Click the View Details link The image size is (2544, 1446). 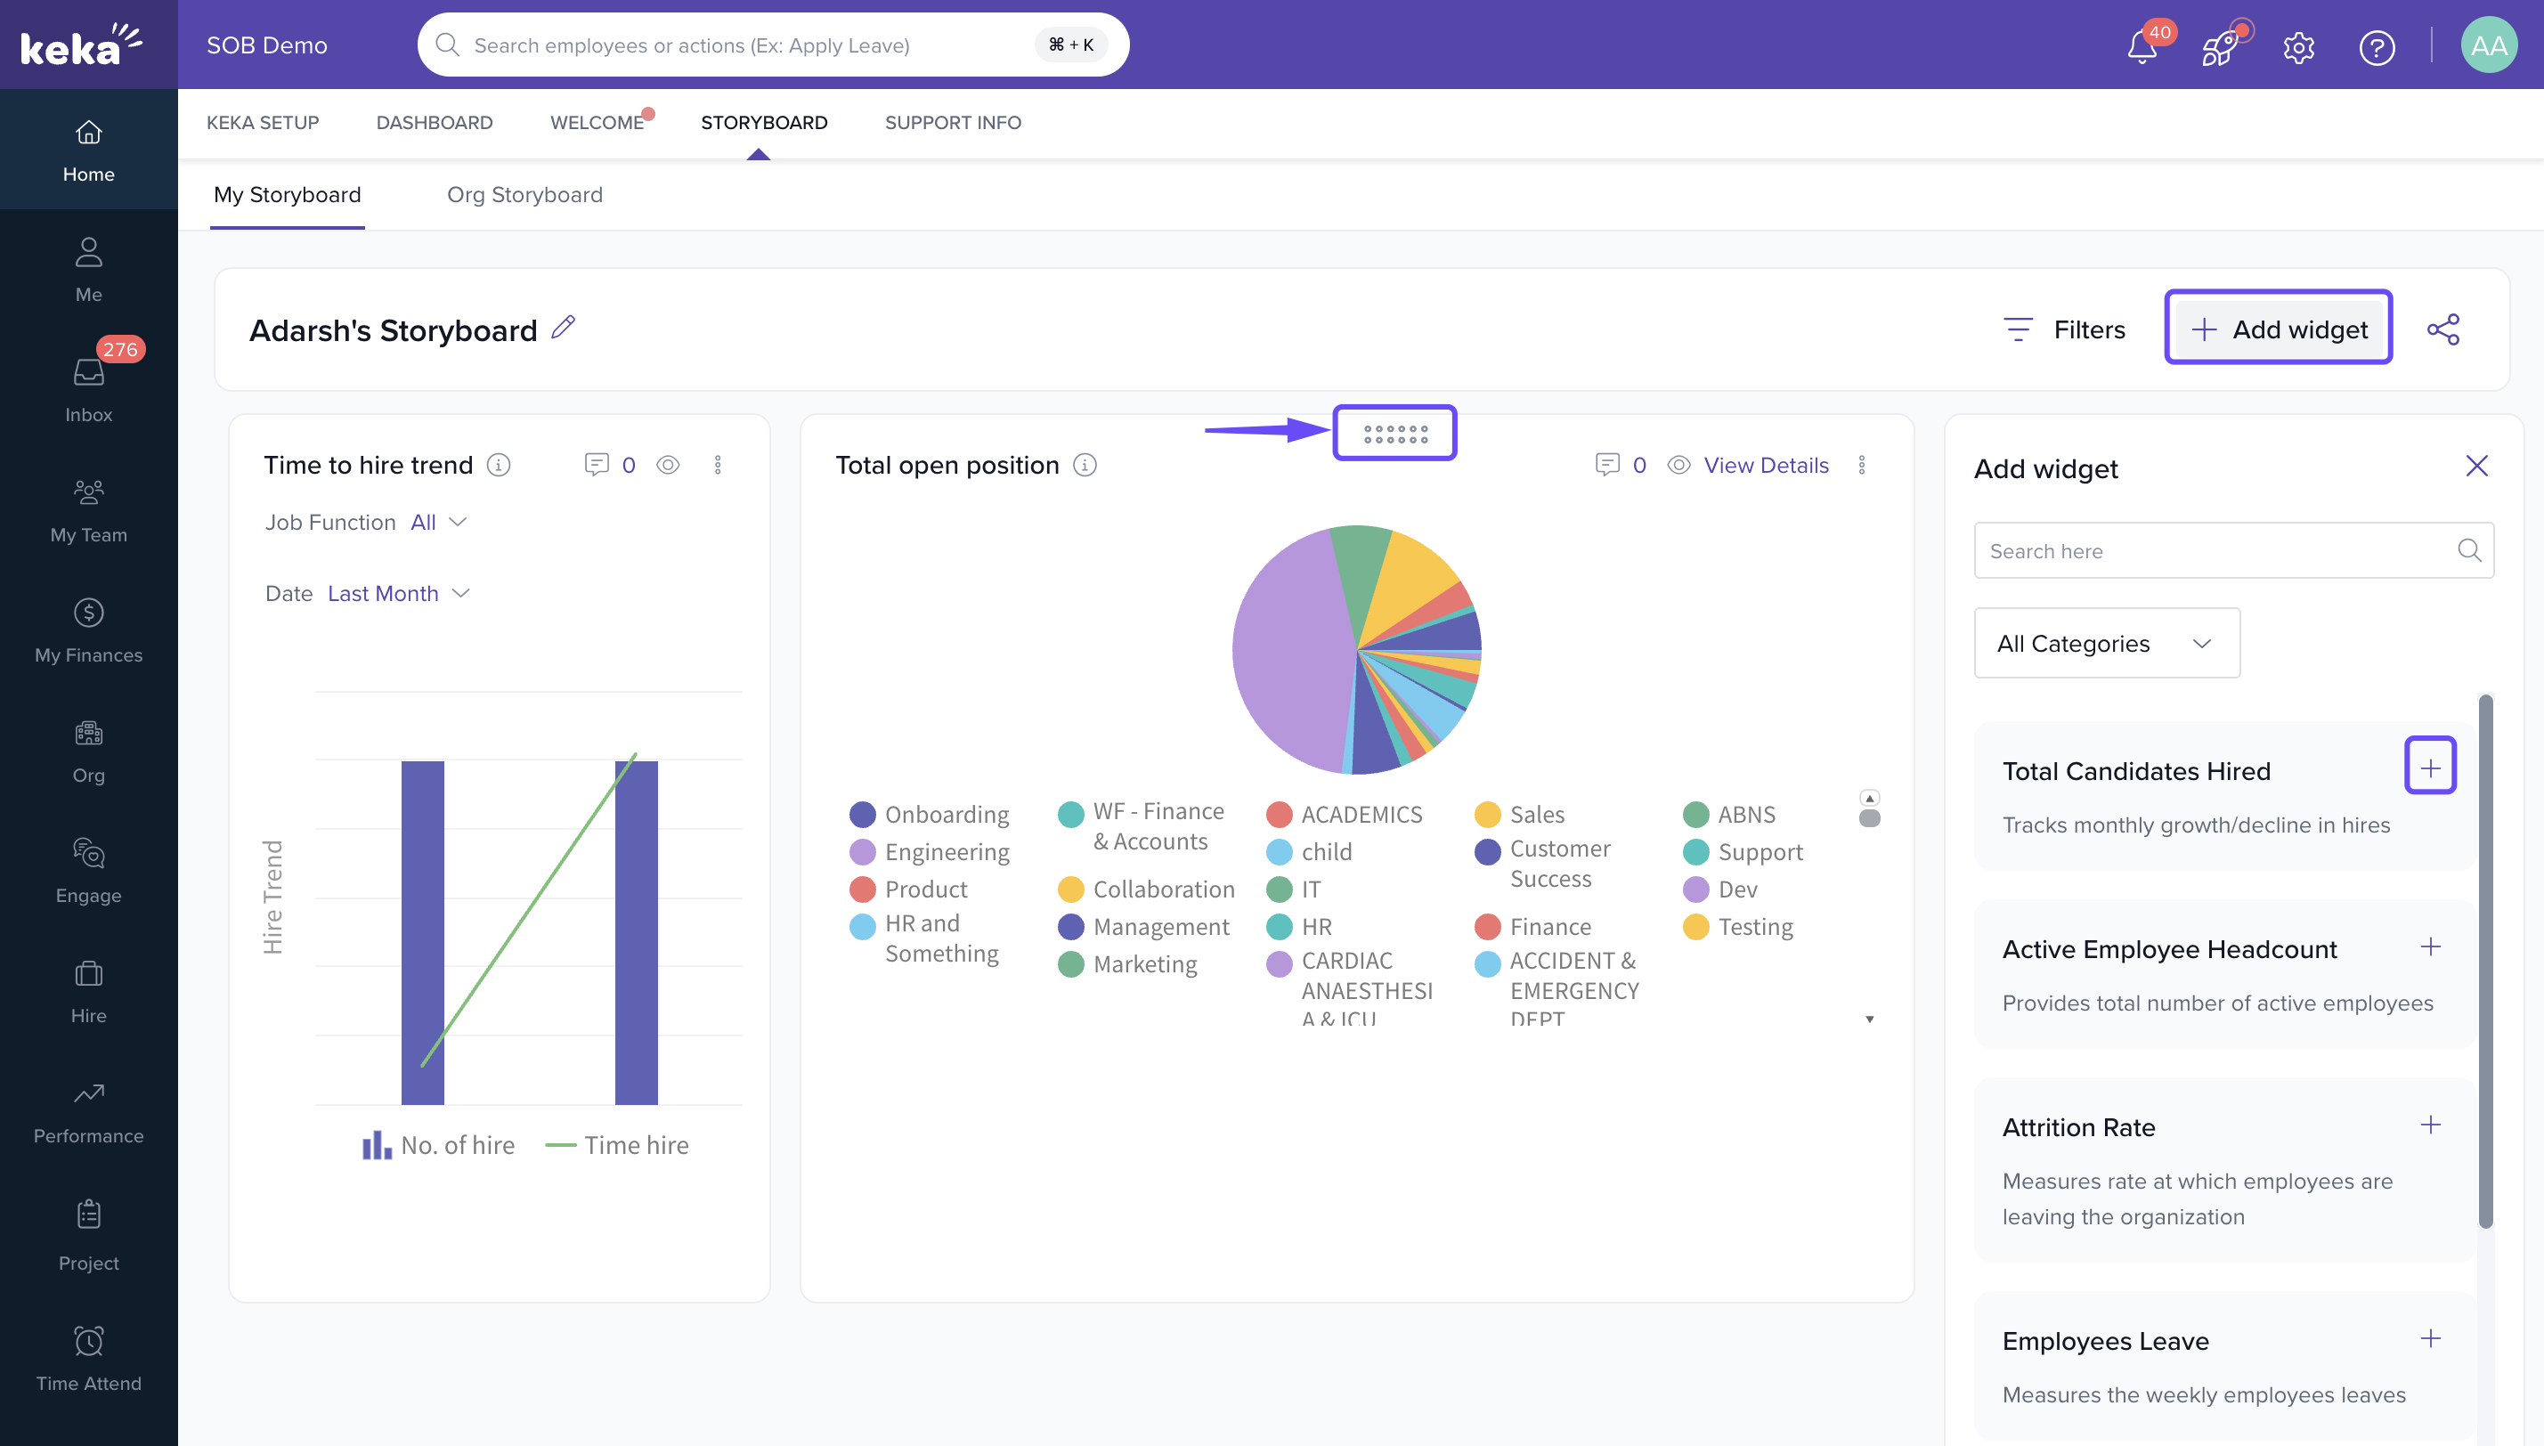1766,465
